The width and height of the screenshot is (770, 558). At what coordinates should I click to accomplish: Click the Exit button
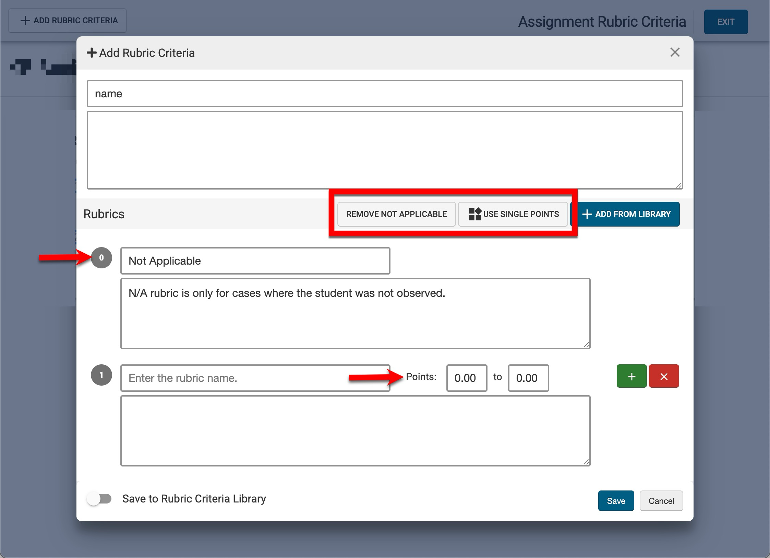click(x=725, y=22)
